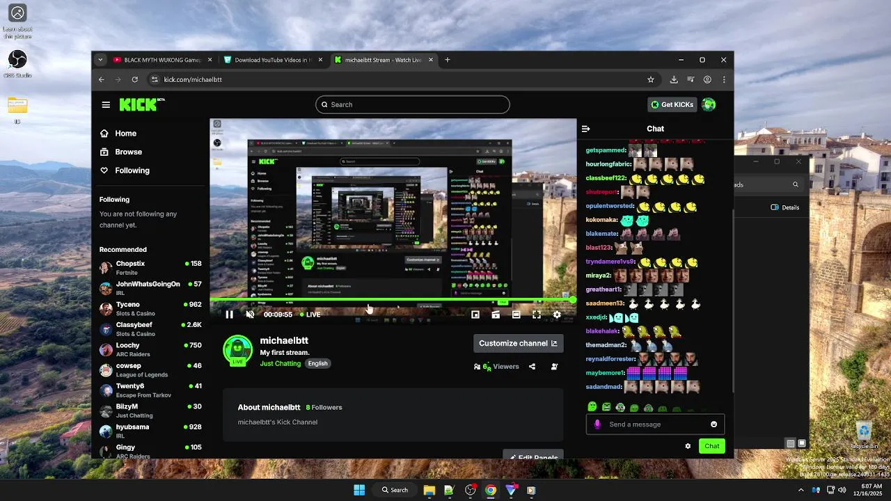The image size is (891, 501).
Task: Open Tyceno recommended channel
Action: tap(150, 308)
